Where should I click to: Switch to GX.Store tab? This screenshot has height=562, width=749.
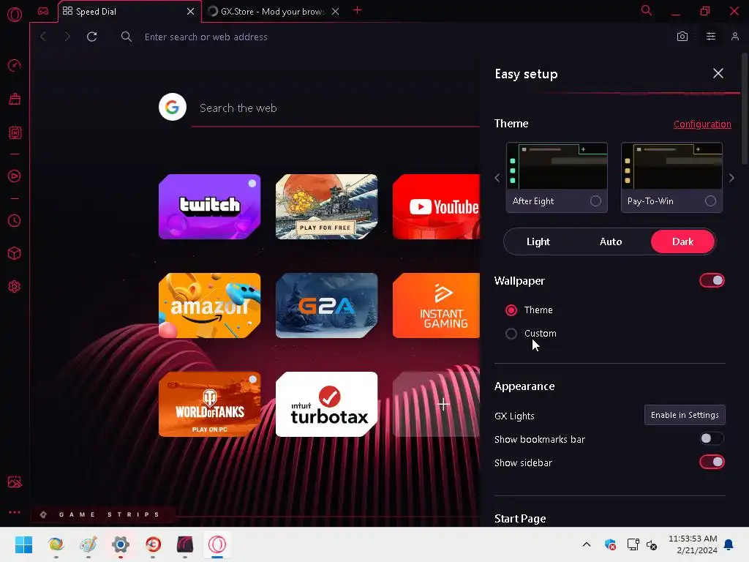click(x=274, y=12)
